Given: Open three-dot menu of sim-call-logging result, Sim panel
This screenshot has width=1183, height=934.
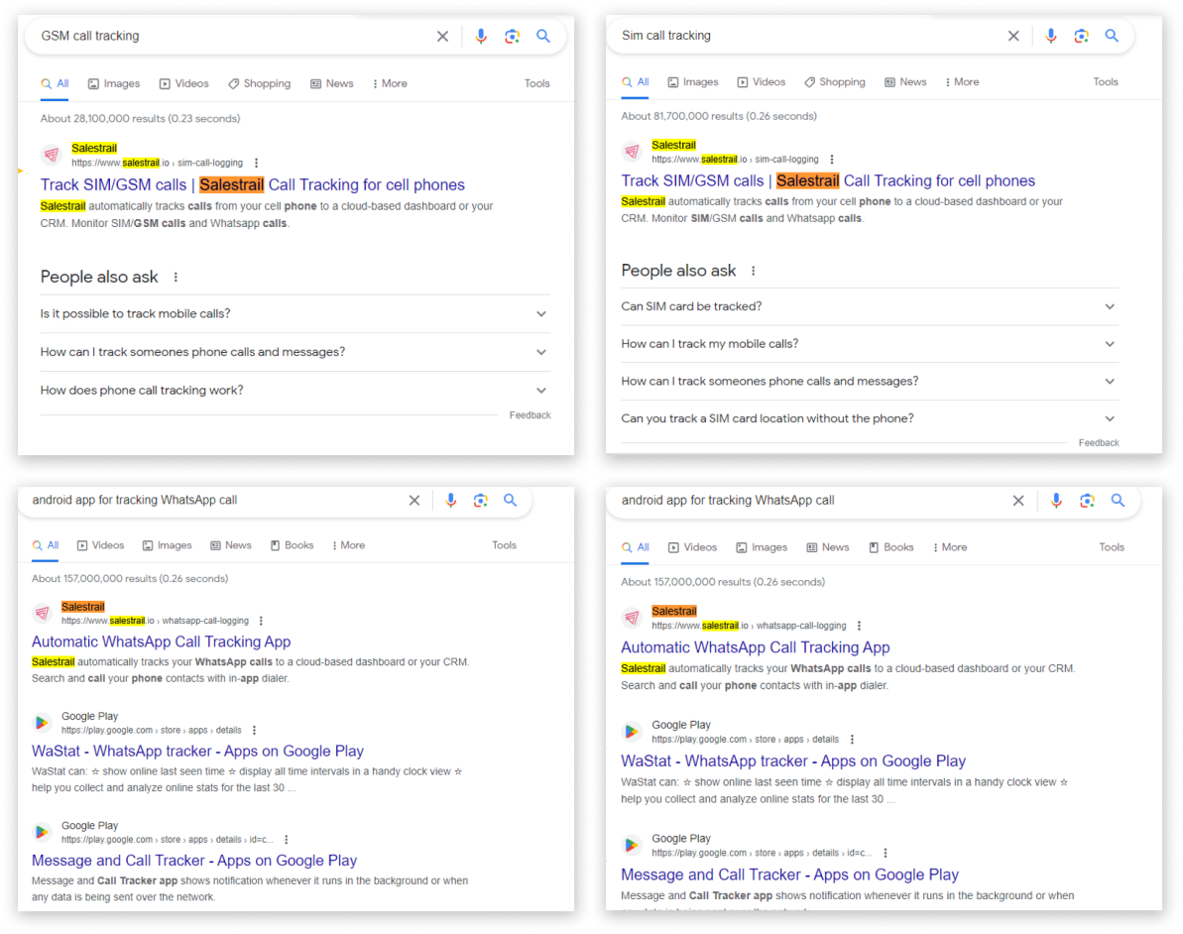Looking at the screenshot, I should pyautogui.click(x=832, y=160).
